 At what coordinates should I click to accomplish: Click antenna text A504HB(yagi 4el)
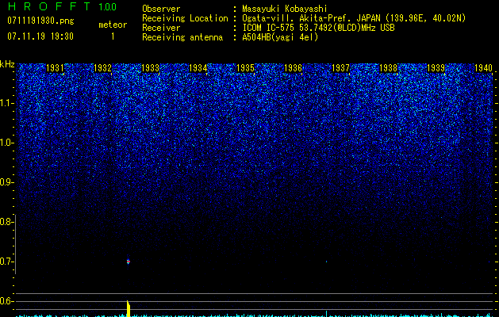click(280, 37)
